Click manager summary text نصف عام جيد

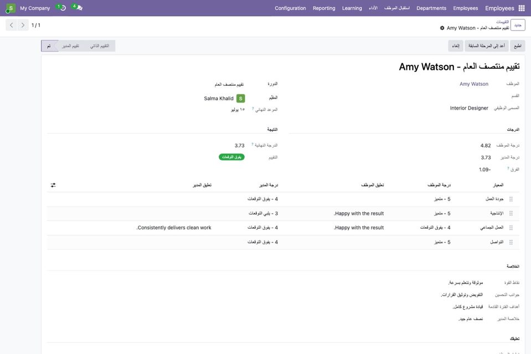[x=471, y=319]
